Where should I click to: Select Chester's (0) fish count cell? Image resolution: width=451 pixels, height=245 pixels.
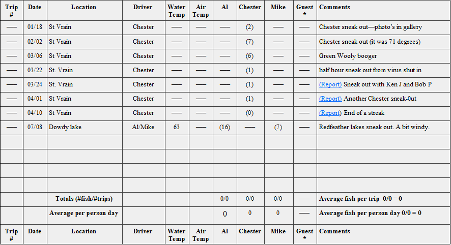[249, 113]
